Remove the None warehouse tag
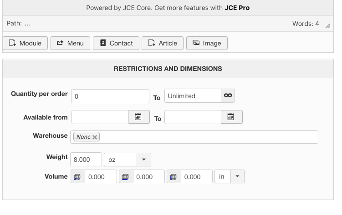Image resolution: width=342 pixels, height=215 pixels. (x=95, y=137)
